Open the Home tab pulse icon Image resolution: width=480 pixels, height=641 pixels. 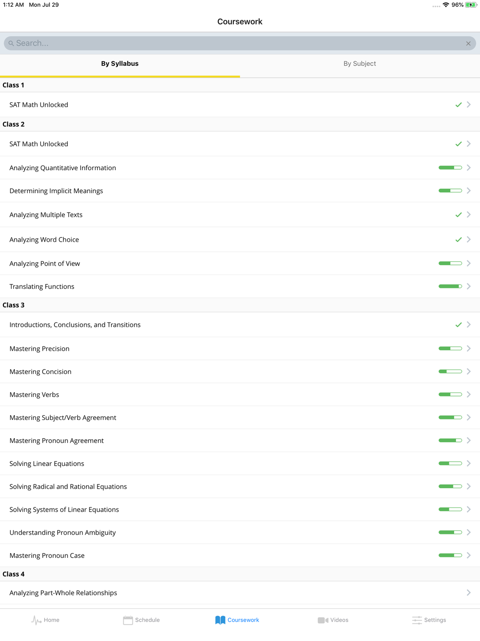click(x=36, y=620)
